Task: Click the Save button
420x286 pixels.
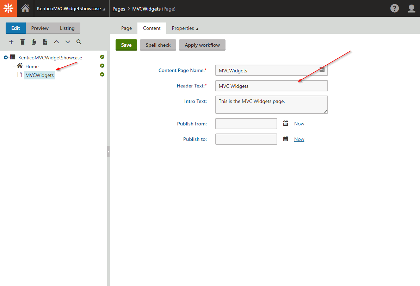Action: pos(126,45)
